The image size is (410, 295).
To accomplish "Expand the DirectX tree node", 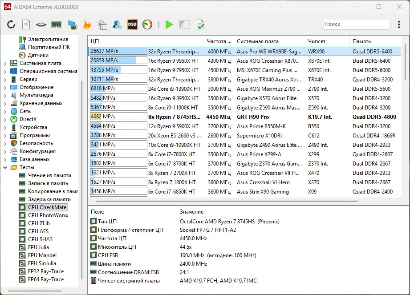I will click(5, 119).
